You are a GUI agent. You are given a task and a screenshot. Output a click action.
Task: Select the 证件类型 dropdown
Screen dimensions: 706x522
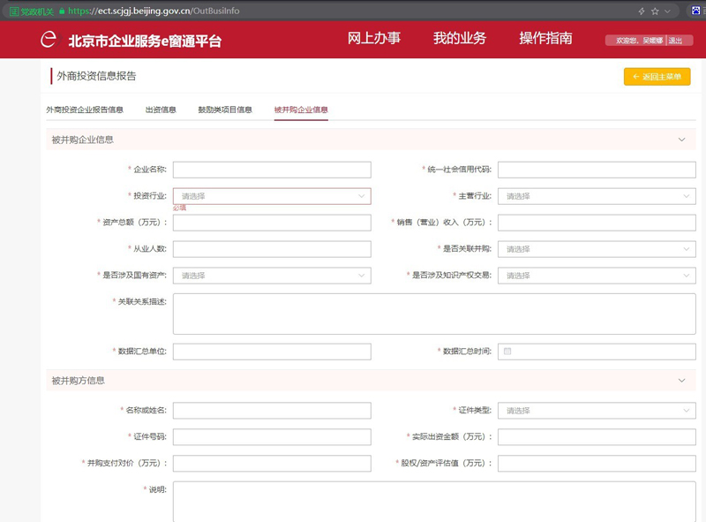(x=597, y=411)
